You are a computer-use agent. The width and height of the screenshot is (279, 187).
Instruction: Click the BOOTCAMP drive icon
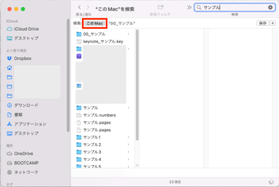click(x=9, y=163)
